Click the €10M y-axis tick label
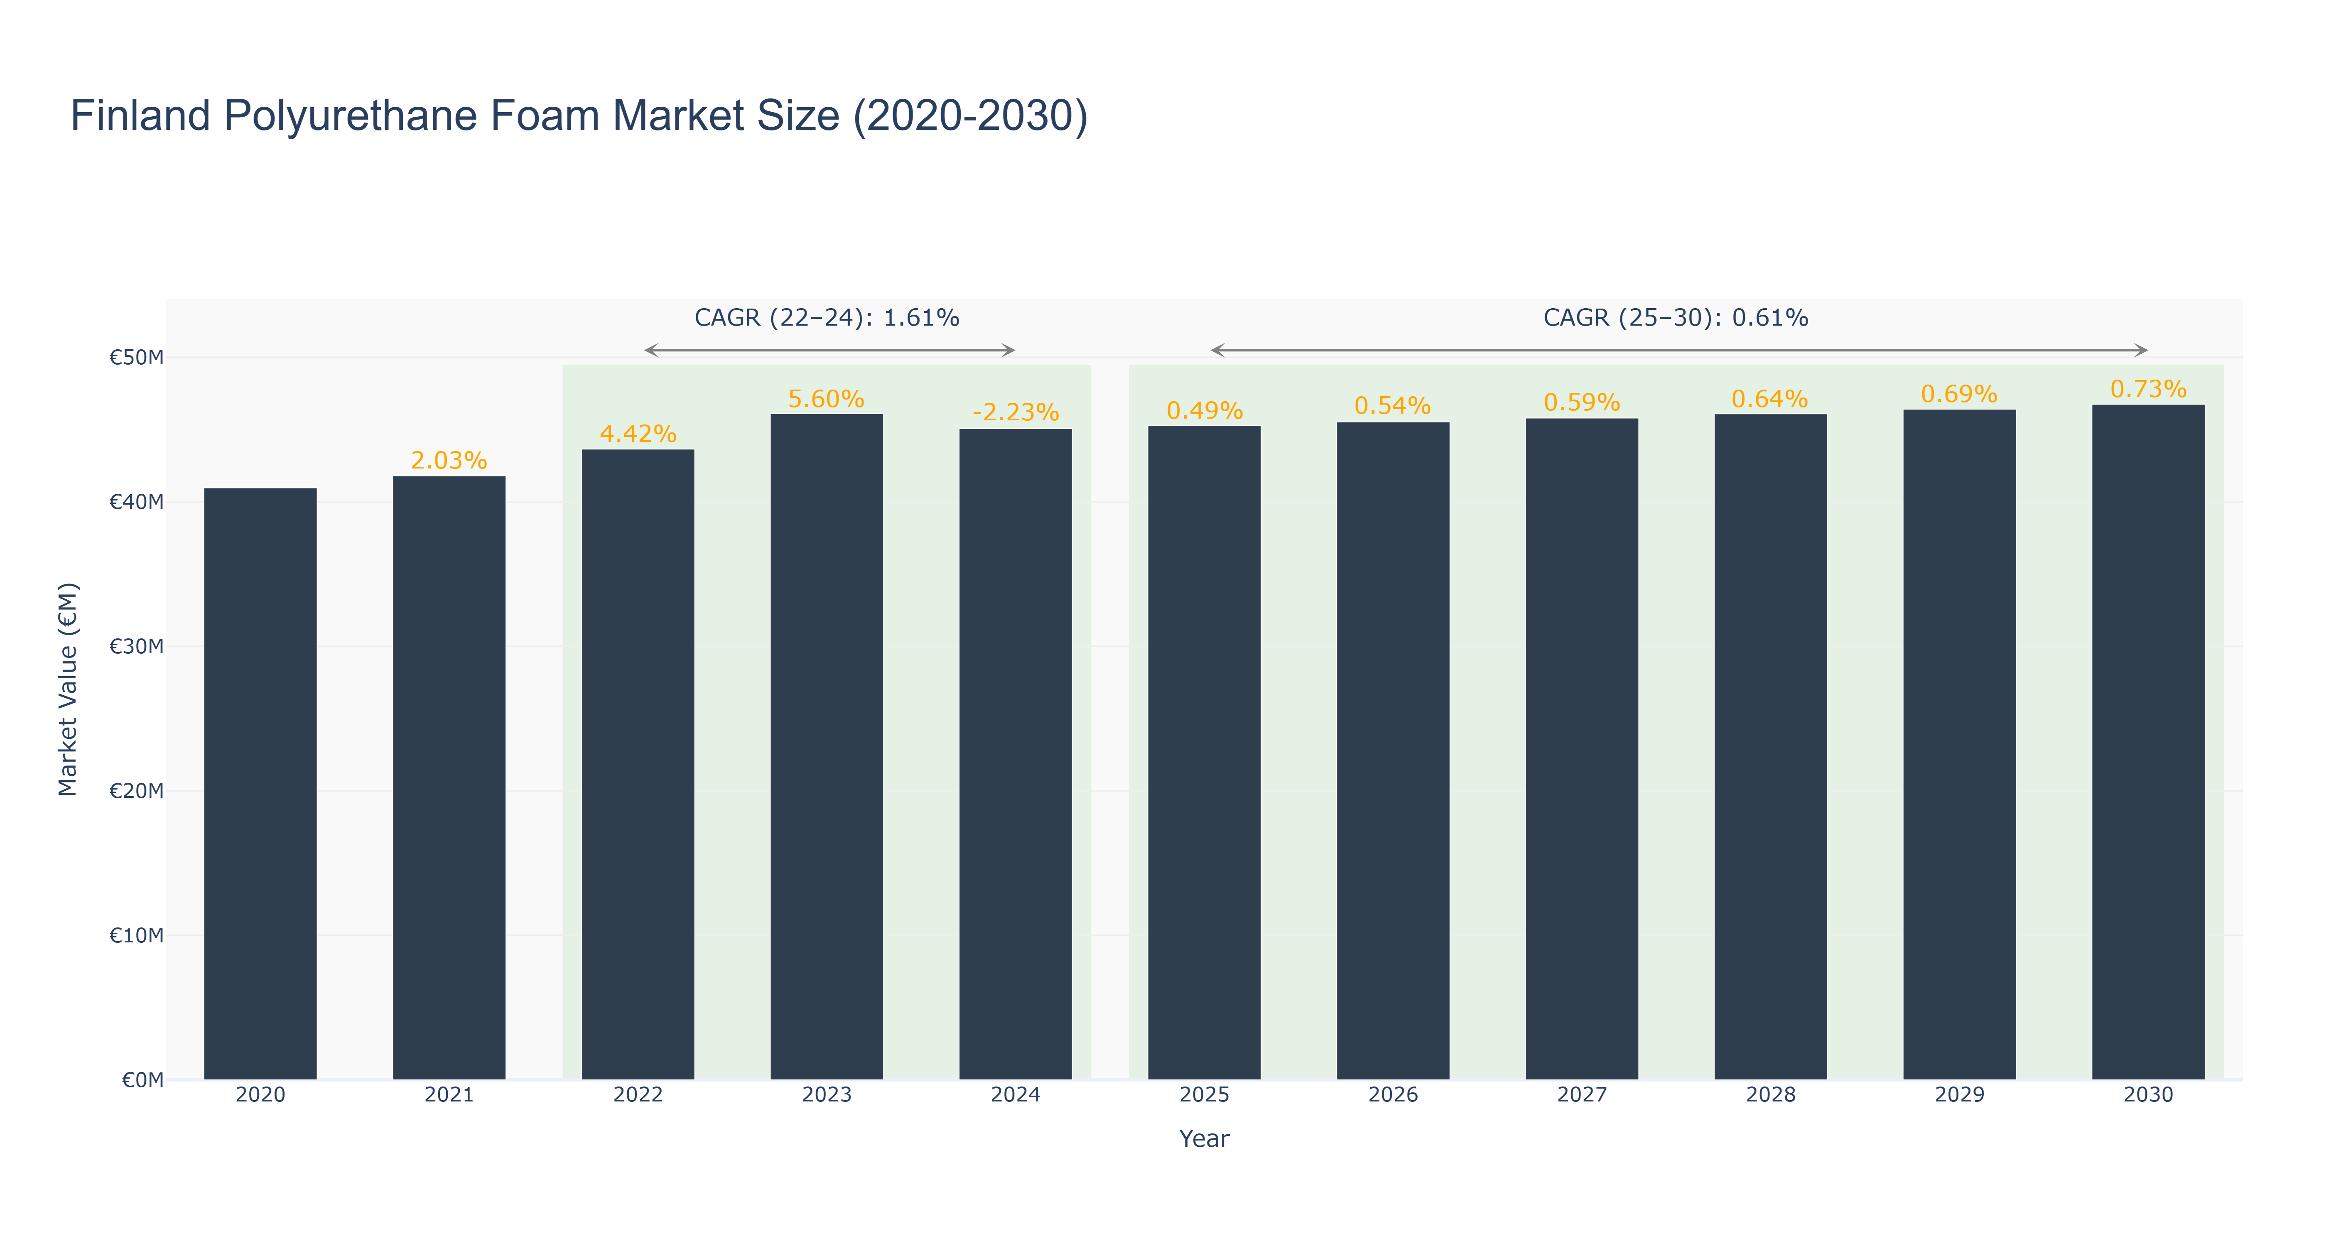The image size is (2326, 1246). tap(136, 935)
